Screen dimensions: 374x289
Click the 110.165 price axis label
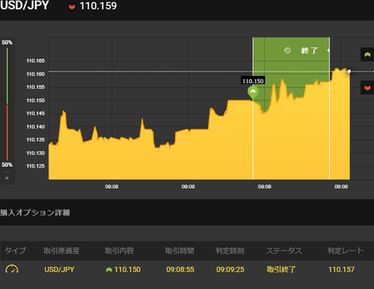coord(36,61)
